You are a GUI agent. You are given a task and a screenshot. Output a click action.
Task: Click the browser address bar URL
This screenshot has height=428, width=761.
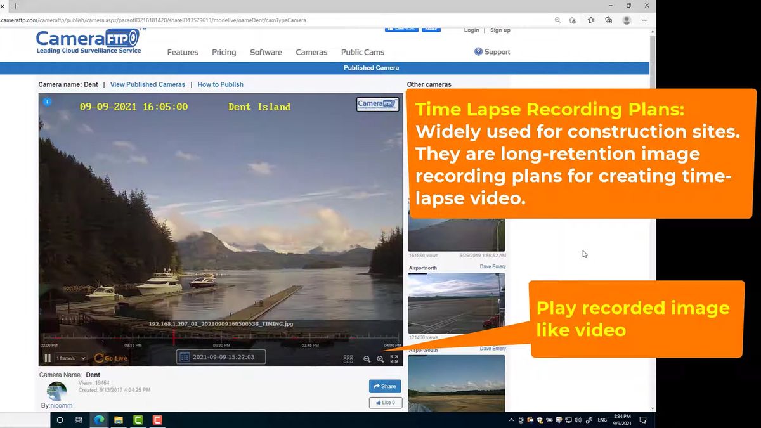pyautogui.click(x=153, y=20)
